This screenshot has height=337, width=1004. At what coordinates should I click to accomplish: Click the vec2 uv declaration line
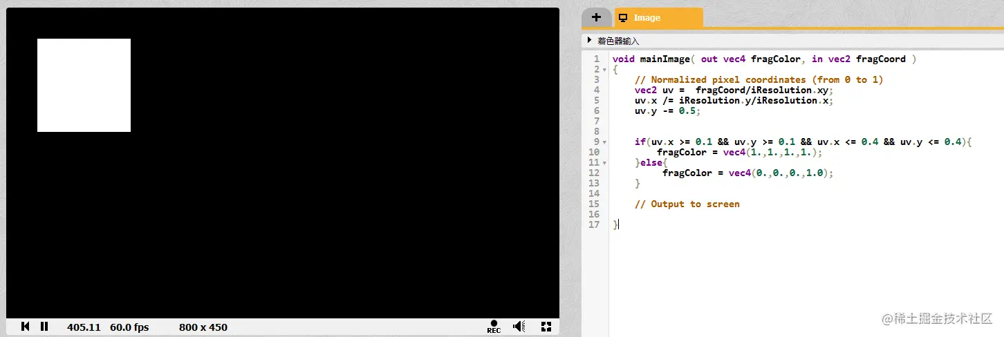click(x=734, y=90)
